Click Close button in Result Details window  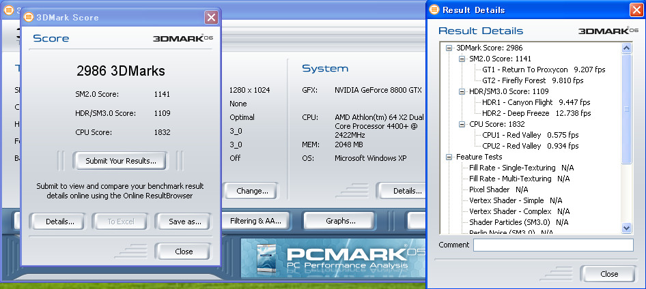click(608, 274)
